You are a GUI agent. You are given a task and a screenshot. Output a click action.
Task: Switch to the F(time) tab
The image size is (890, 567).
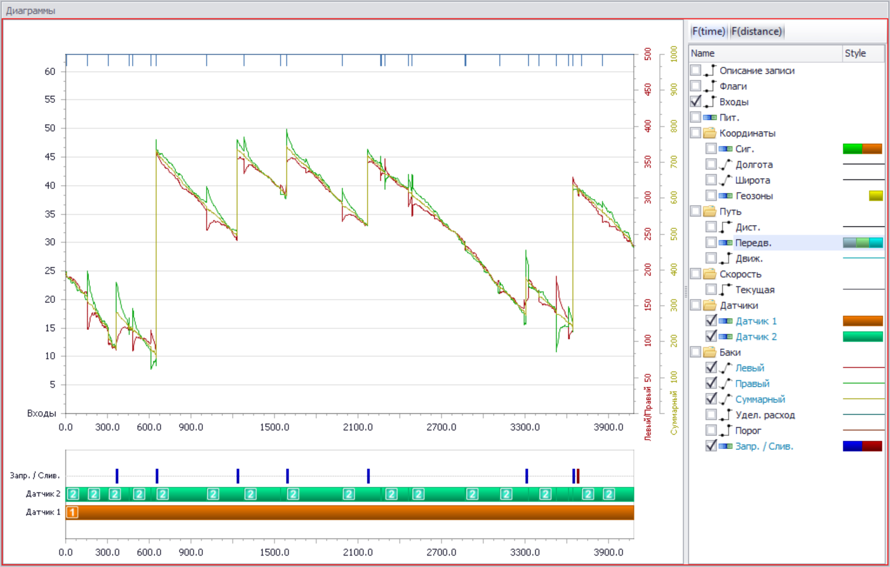point(708,31)
